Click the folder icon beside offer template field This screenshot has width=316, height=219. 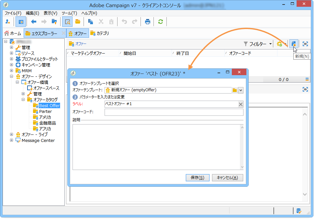(235, 90)
